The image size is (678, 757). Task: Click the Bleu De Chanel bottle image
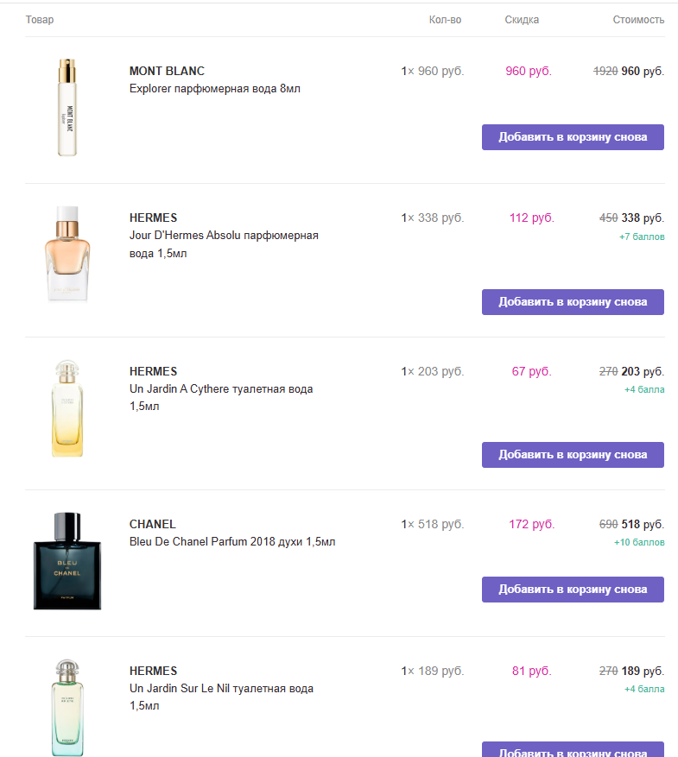click(67, 561)
